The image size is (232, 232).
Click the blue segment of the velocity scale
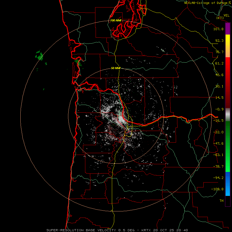[x=228, y=184]
